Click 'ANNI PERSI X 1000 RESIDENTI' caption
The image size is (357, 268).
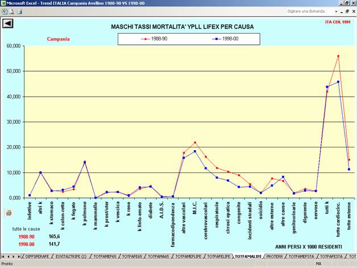coord(309,247)
